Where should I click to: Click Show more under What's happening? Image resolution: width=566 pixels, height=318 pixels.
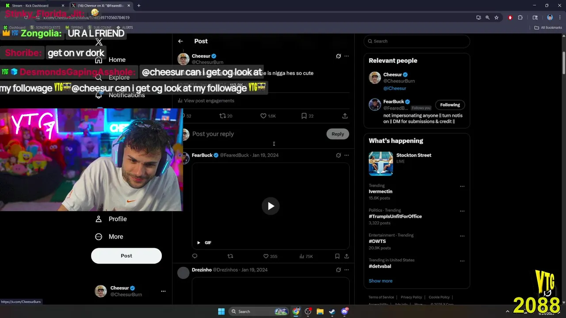click(380, 281)
